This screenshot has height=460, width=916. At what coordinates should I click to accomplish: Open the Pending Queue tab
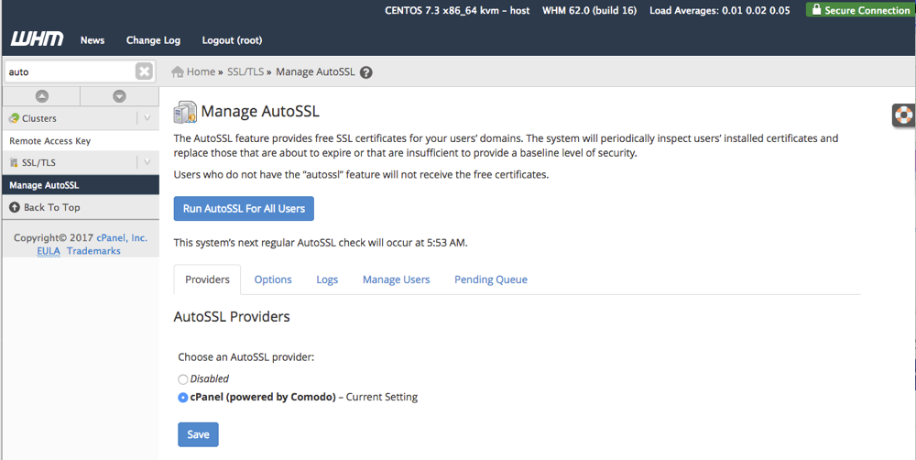click(491, 279)
